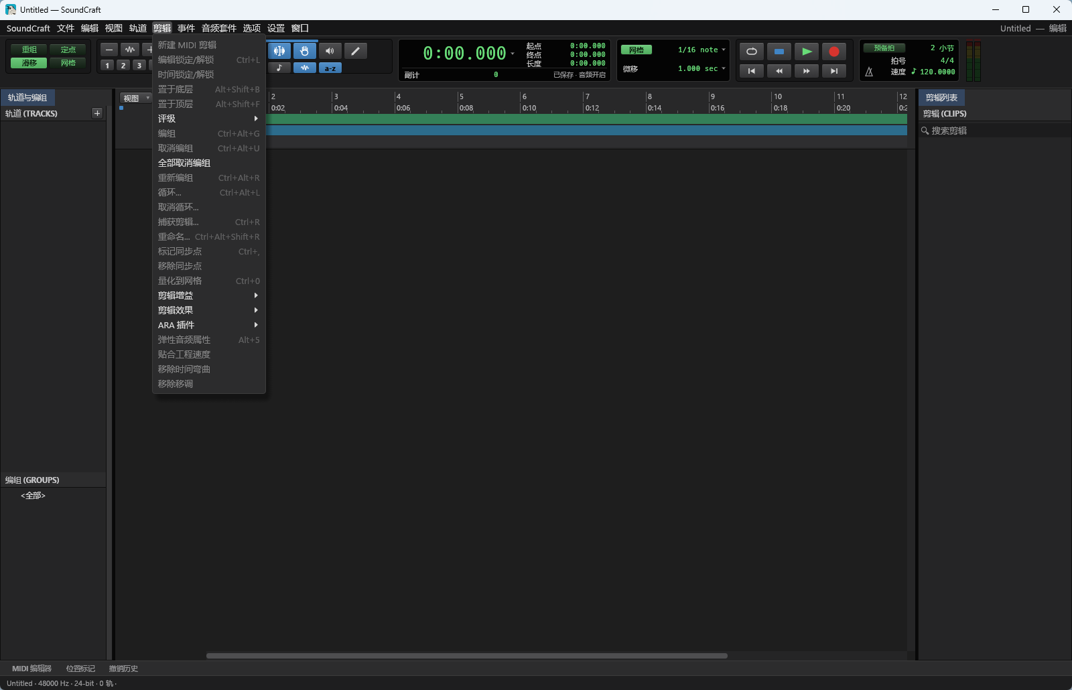Select zoom preset 2

tap(123, 66)
